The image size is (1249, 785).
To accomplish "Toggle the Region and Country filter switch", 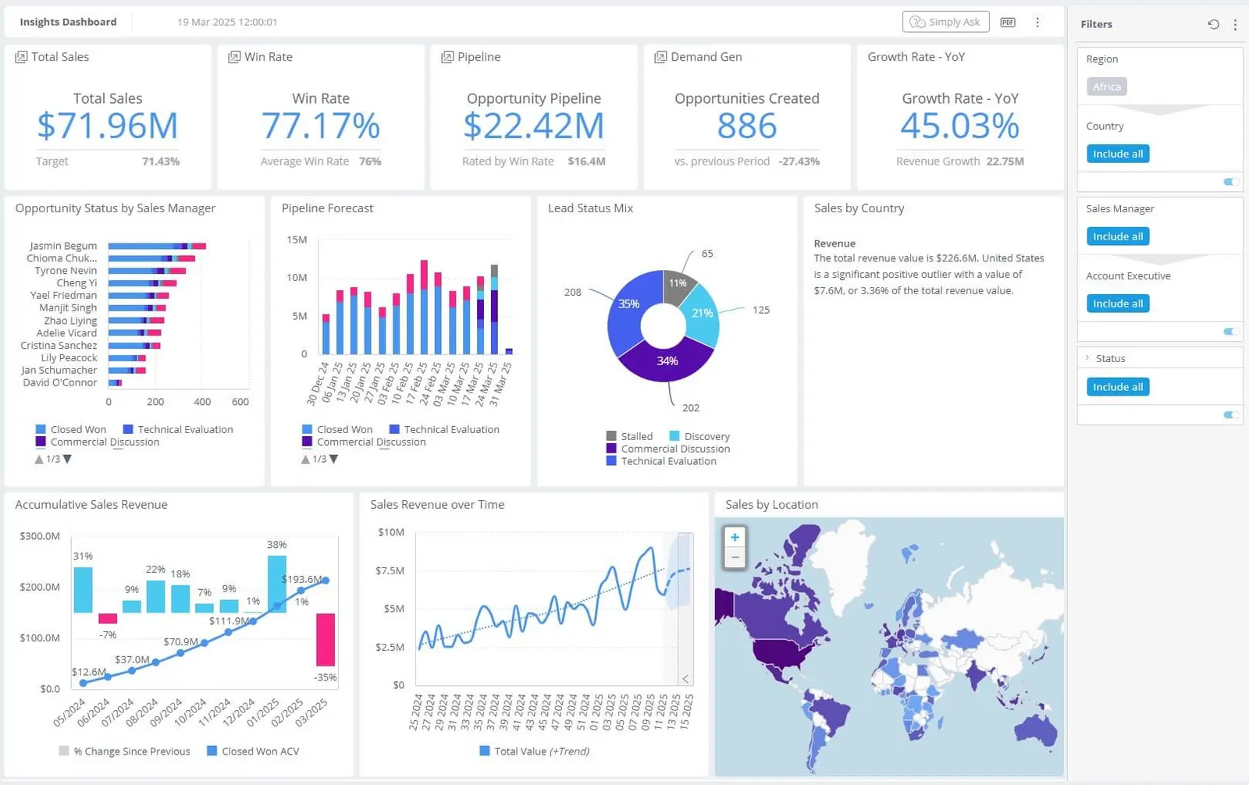I will (1231, 182).
